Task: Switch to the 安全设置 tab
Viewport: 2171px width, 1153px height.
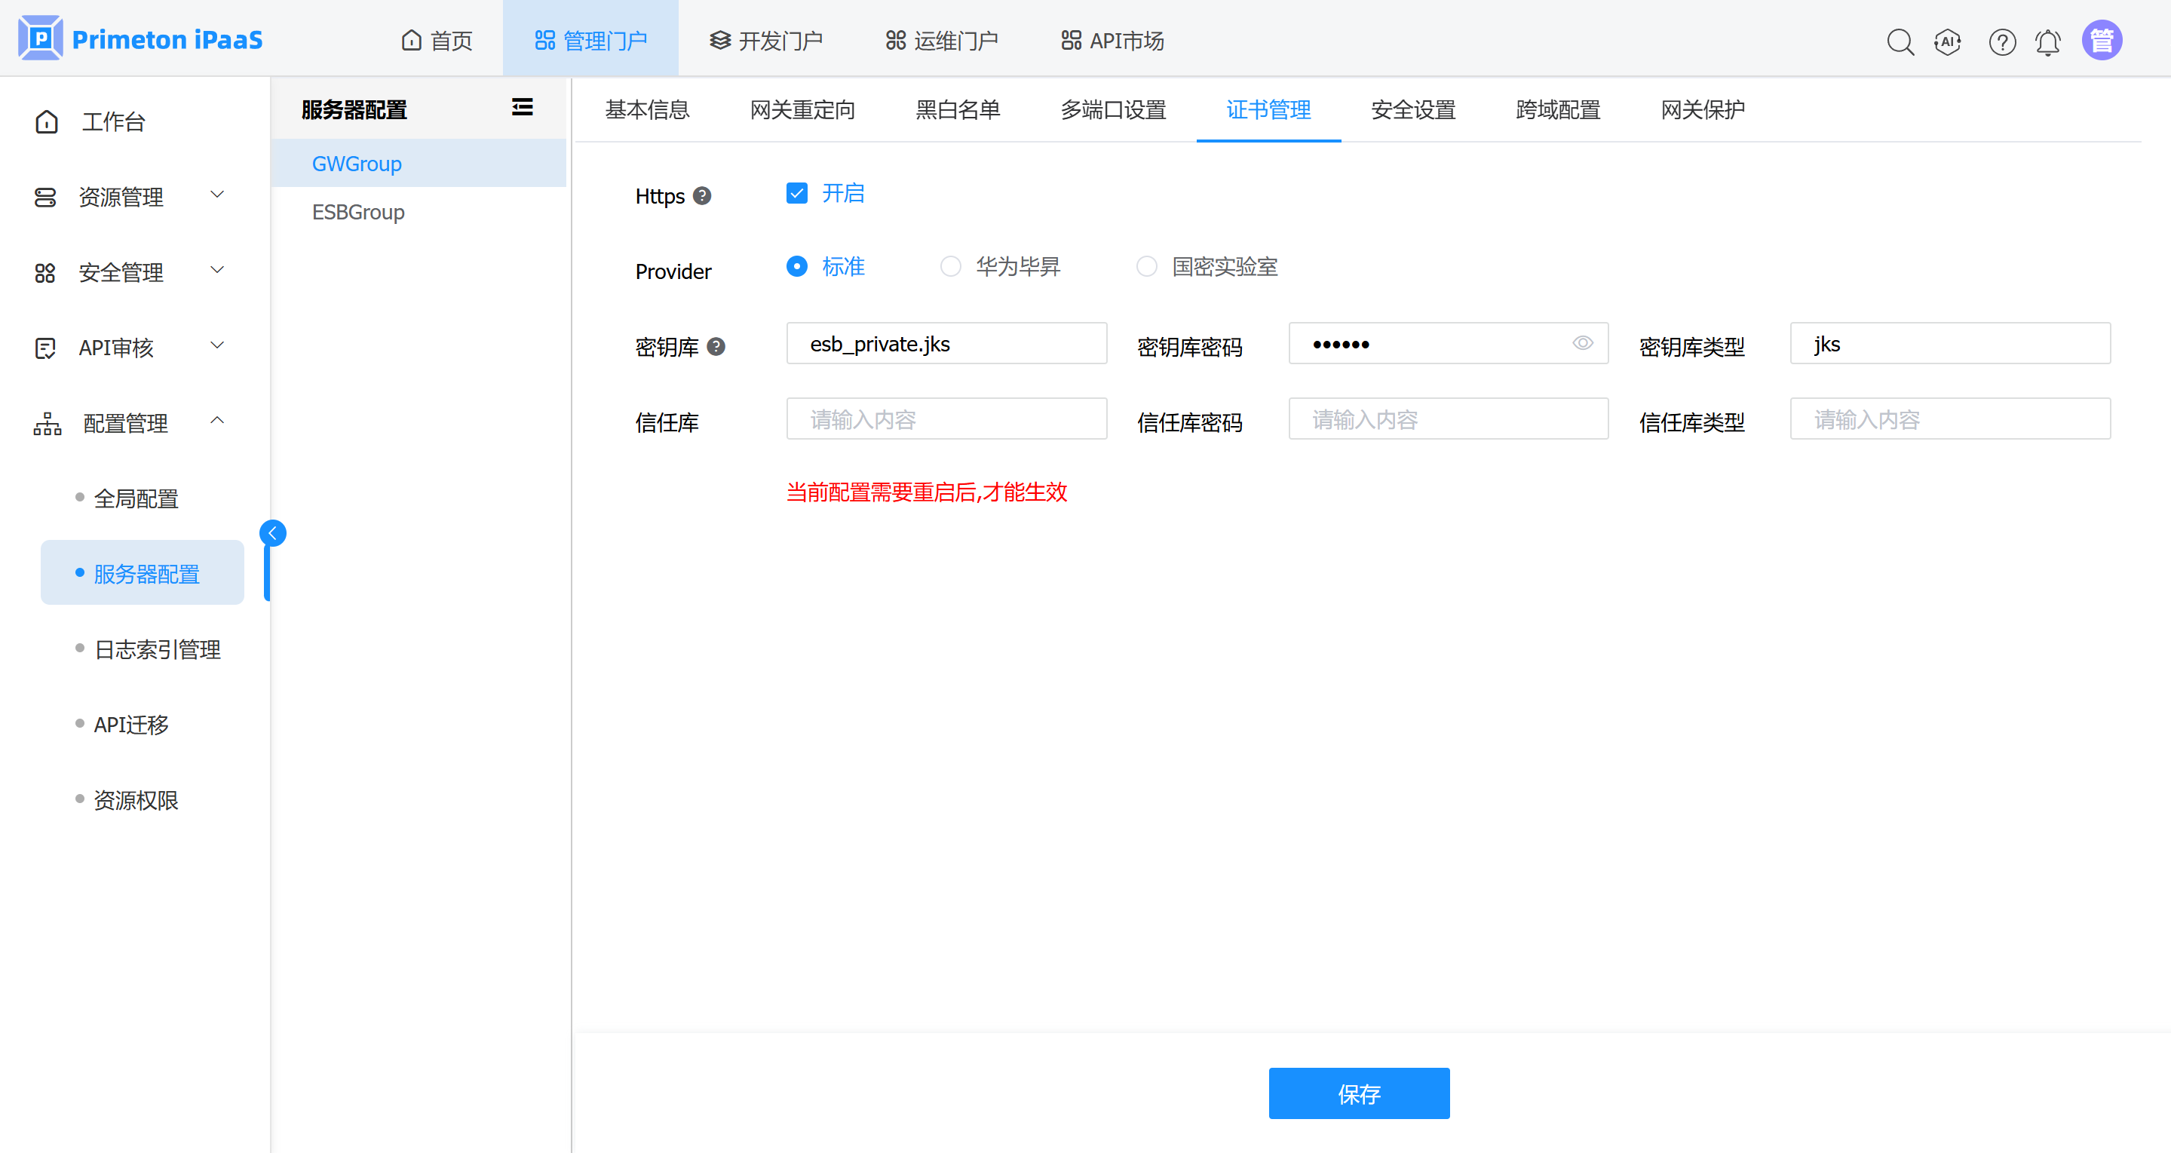Action: [x=1412, y=109]
